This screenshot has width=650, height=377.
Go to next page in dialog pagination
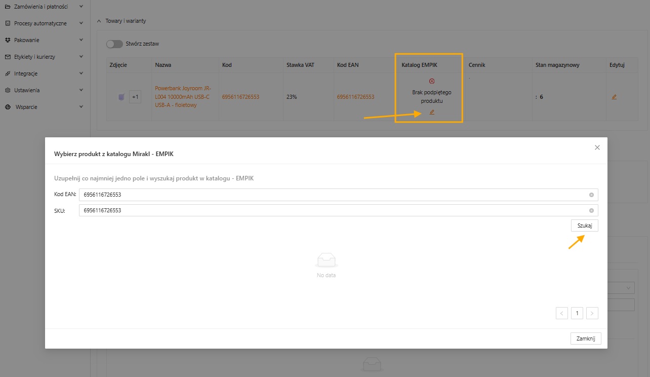click(592, 313)
